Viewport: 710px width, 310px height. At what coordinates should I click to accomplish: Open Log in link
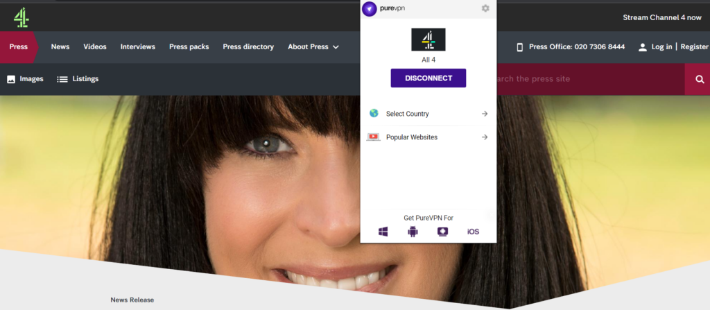coord(661,46)
